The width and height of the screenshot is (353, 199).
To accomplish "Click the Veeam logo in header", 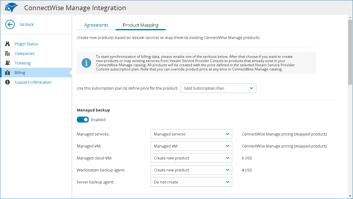I will pyautogui.click(x=12, y=8).
